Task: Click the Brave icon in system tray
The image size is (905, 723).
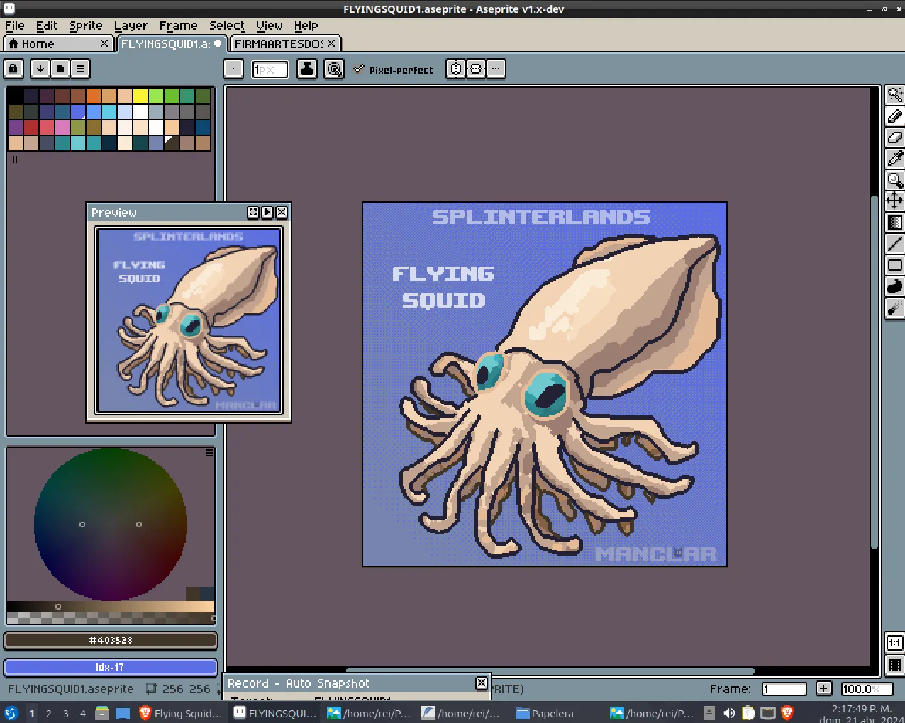Action: [787, 713]
